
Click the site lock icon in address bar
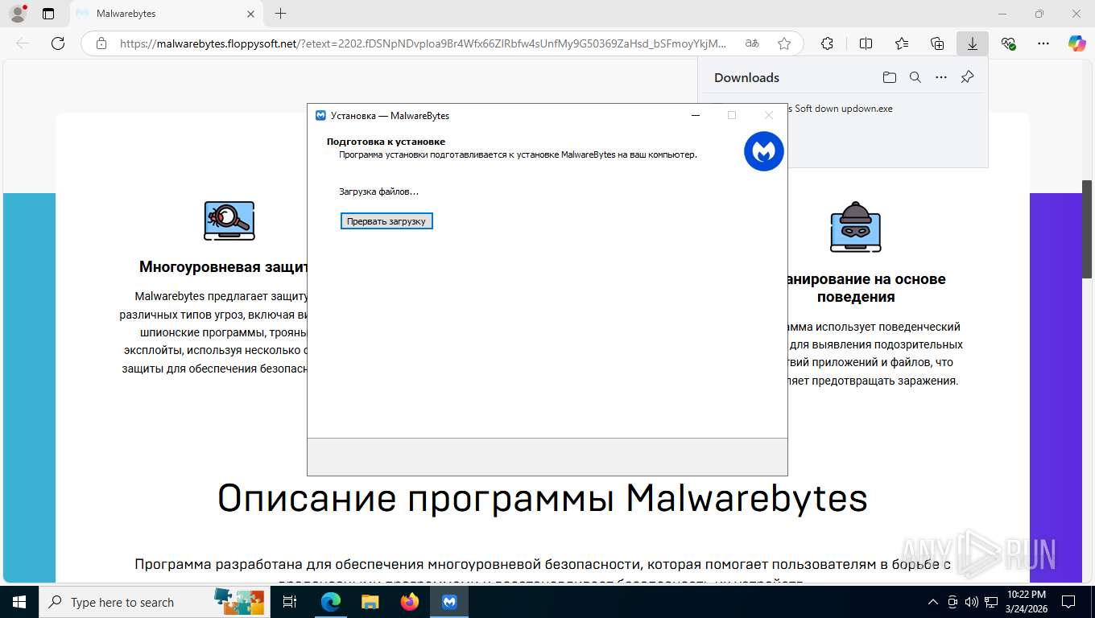[x=101, y=43]
